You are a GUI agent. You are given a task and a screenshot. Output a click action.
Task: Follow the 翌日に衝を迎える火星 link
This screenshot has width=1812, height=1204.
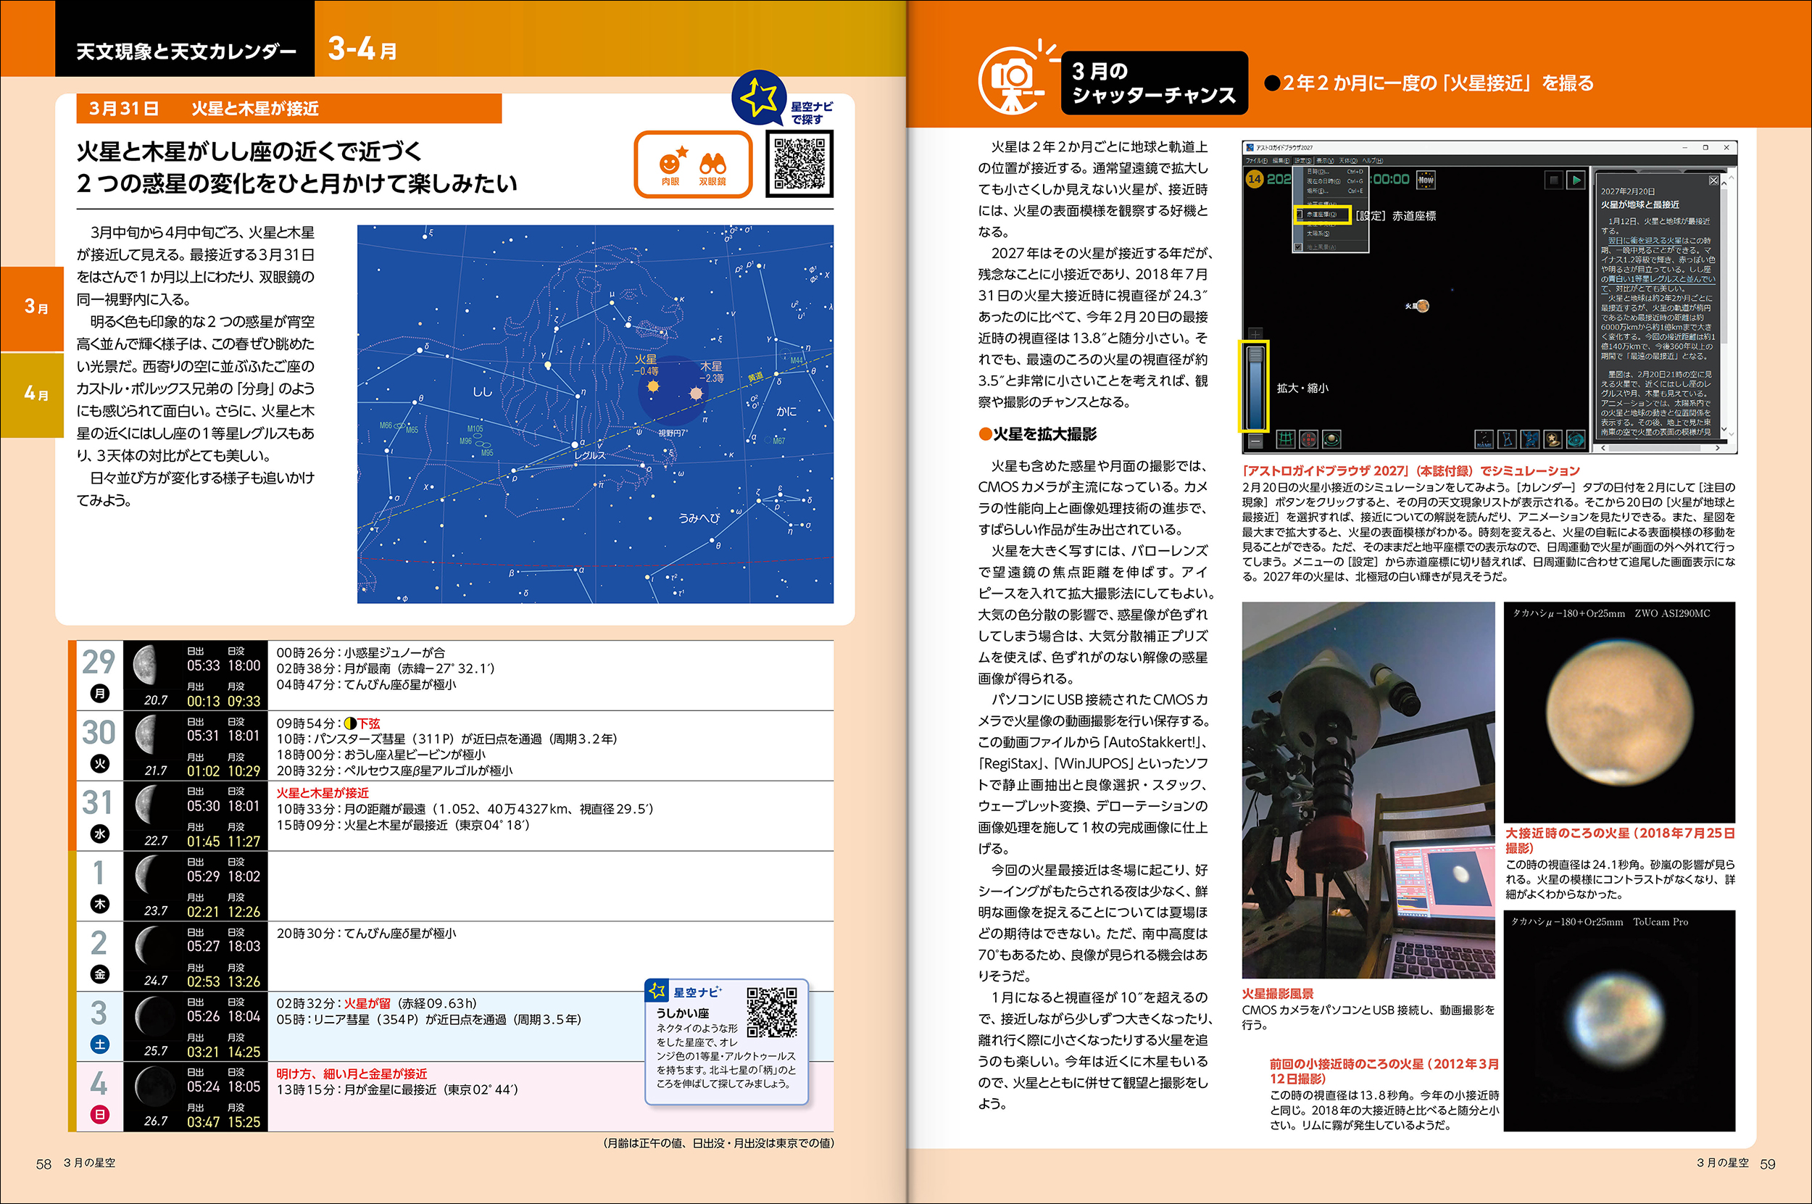tap(1645, 241)
